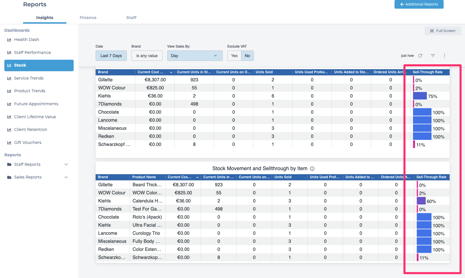Click the Kiehls 75% sell-through bar
Viewport: 465px width, 278px height.
click(x=420, y=96)
